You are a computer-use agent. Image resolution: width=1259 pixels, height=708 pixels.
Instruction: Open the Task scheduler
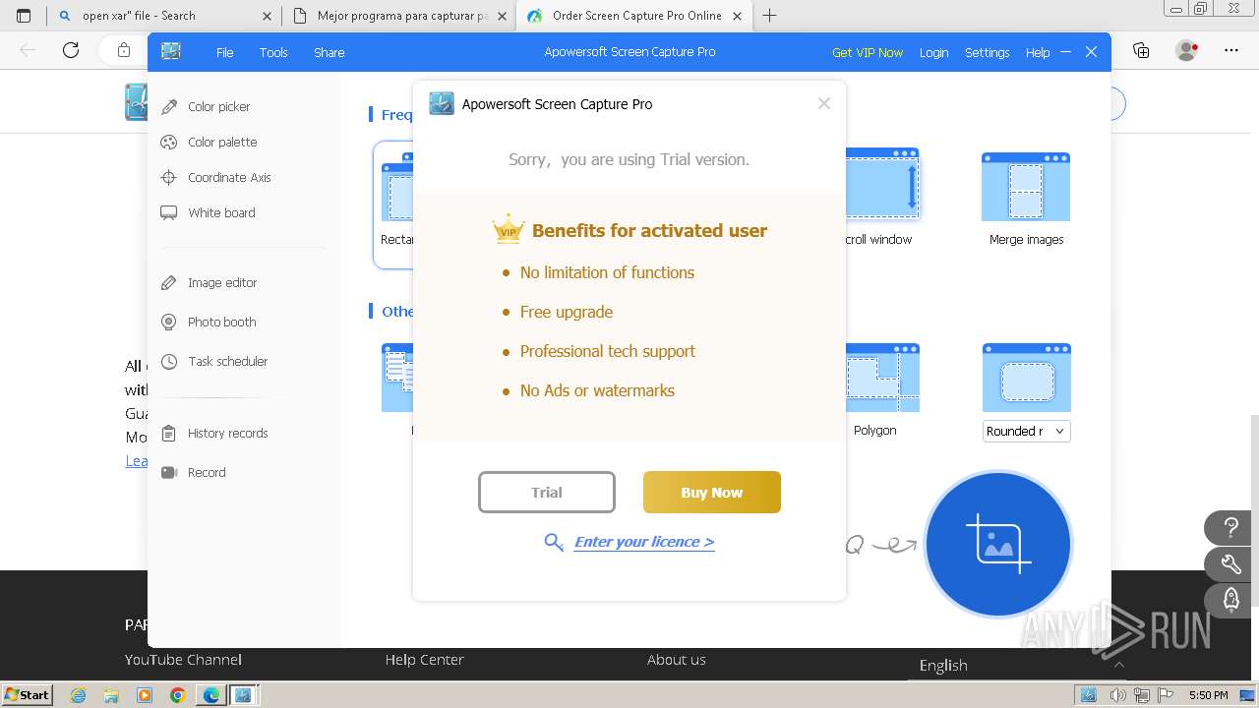pos(213,361)
